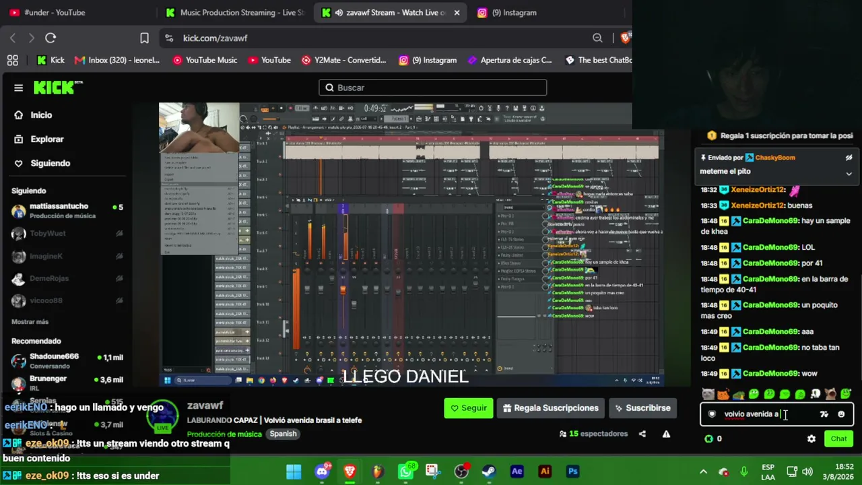Click the Spanish language tag
The height and width of the screenshot is (485, 862).
point(283,434)
